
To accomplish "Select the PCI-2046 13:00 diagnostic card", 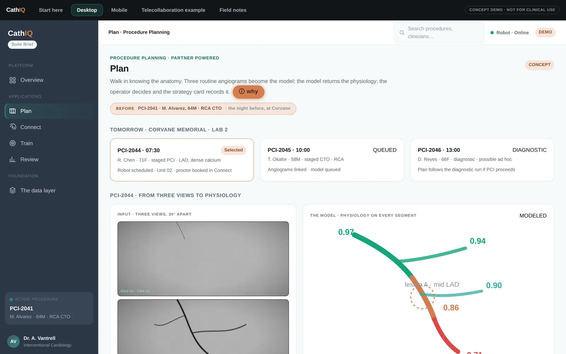I will coord(482,160).
